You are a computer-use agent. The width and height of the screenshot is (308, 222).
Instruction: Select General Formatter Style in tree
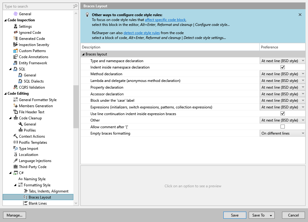tap(38, 100)
